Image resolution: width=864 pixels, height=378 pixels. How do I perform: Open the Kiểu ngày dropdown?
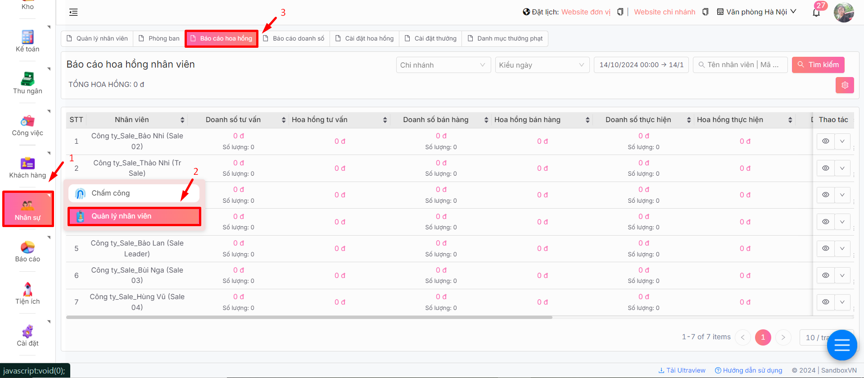click(542, 65)
